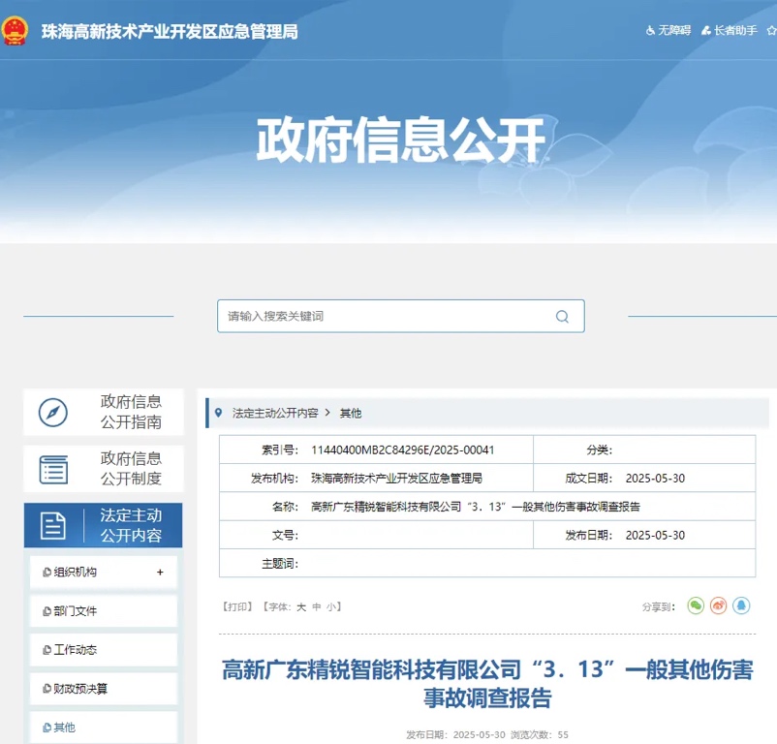Click the 打印 print link
Screen dimensions: 777x744
237,606
